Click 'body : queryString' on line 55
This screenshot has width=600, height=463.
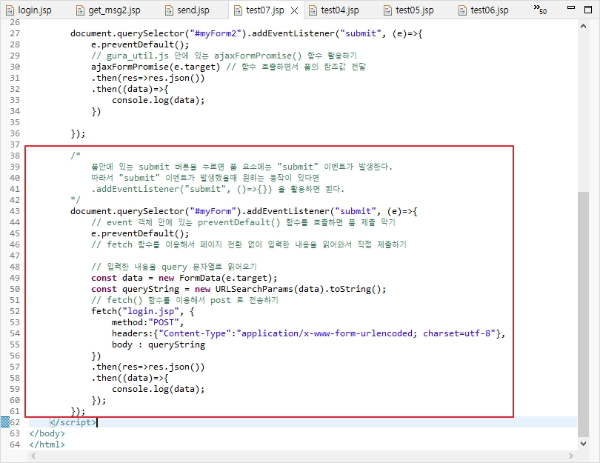point(159,344)
